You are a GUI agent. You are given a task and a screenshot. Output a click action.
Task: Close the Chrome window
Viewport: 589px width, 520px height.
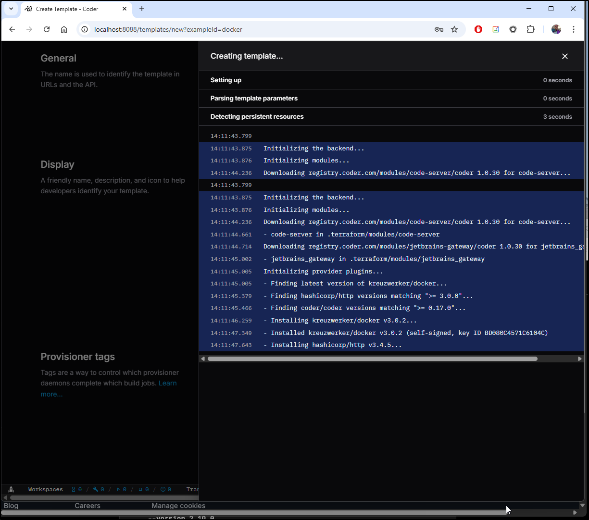tap(573, 9)
